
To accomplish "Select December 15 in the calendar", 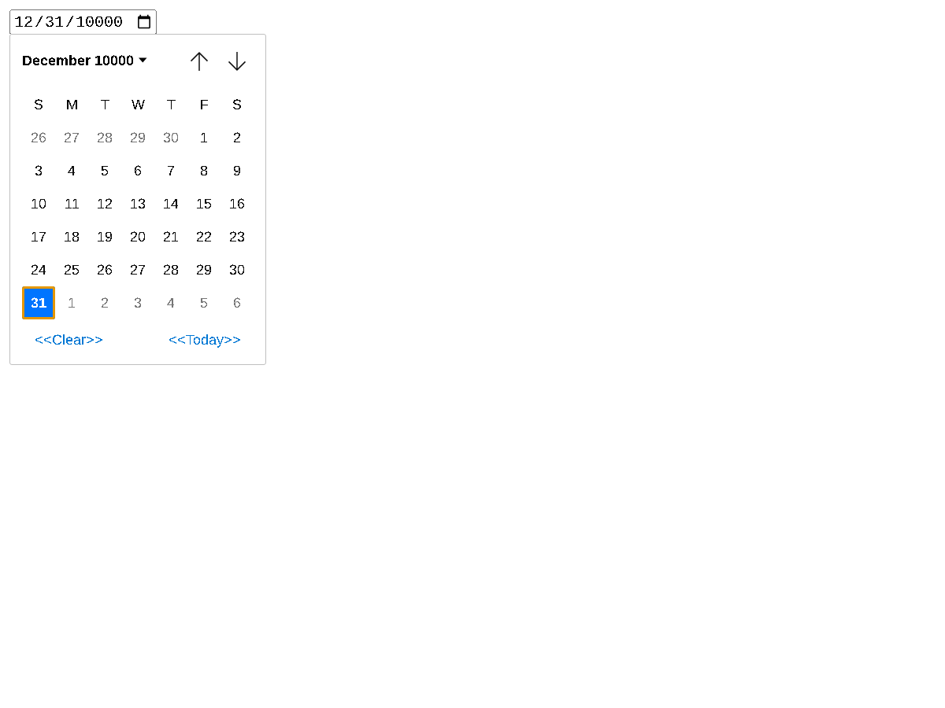I will [x=204, y=204].
